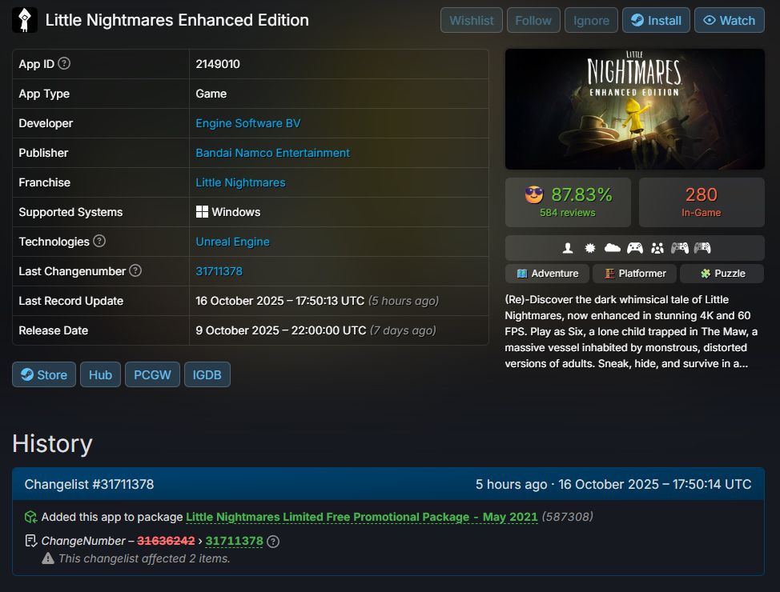Click the Publisher row label
Image resolution: width=780 pixels, height=592 pixels.
(43, 153)
